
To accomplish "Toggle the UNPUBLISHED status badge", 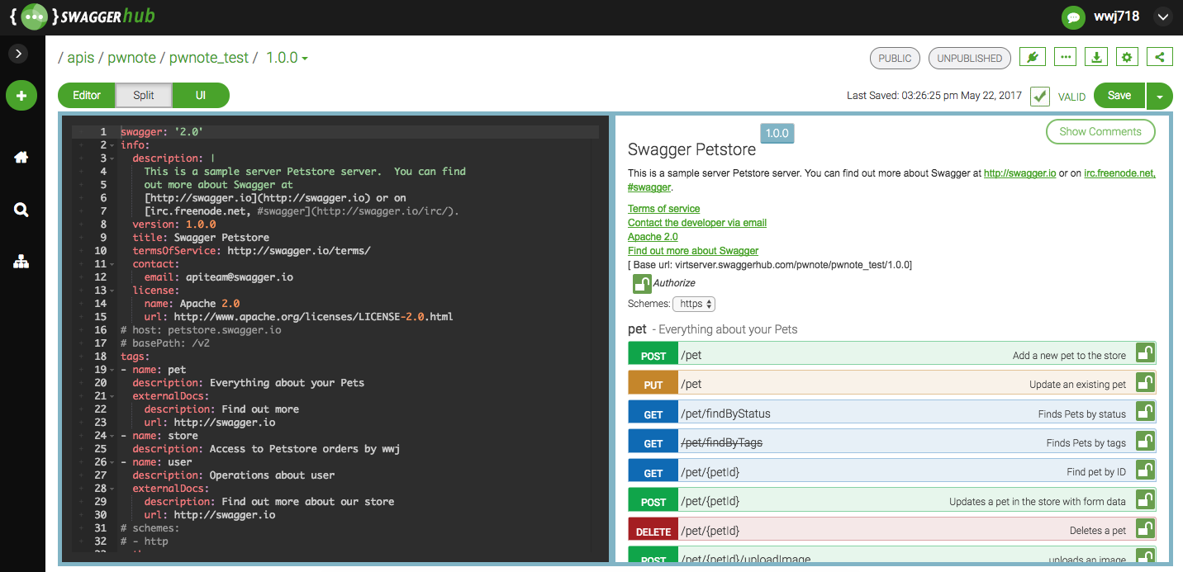I will tap(969, 59).
